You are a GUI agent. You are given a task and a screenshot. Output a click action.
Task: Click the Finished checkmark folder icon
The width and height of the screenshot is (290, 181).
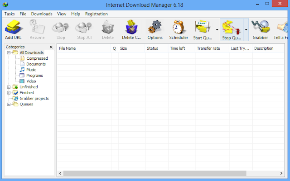pyautogui.click(x=15, y=92)
